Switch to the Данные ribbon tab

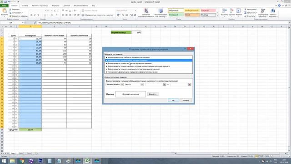coord(67,6)
